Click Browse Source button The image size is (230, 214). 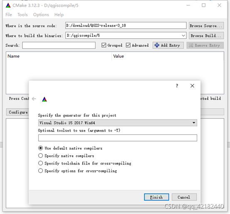click(206, 25)
